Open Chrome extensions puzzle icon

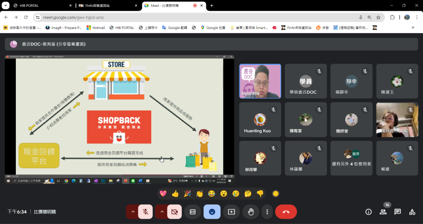392,17
